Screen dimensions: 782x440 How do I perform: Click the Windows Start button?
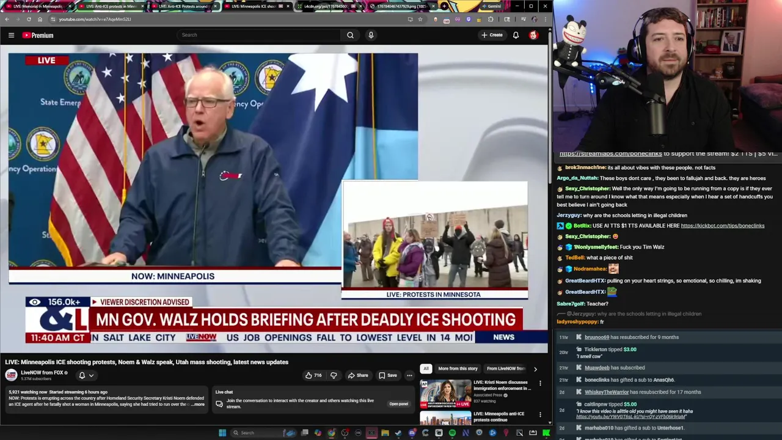point(222,433)
